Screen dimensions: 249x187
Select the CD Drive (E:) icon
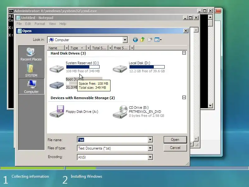coord(120,112)
